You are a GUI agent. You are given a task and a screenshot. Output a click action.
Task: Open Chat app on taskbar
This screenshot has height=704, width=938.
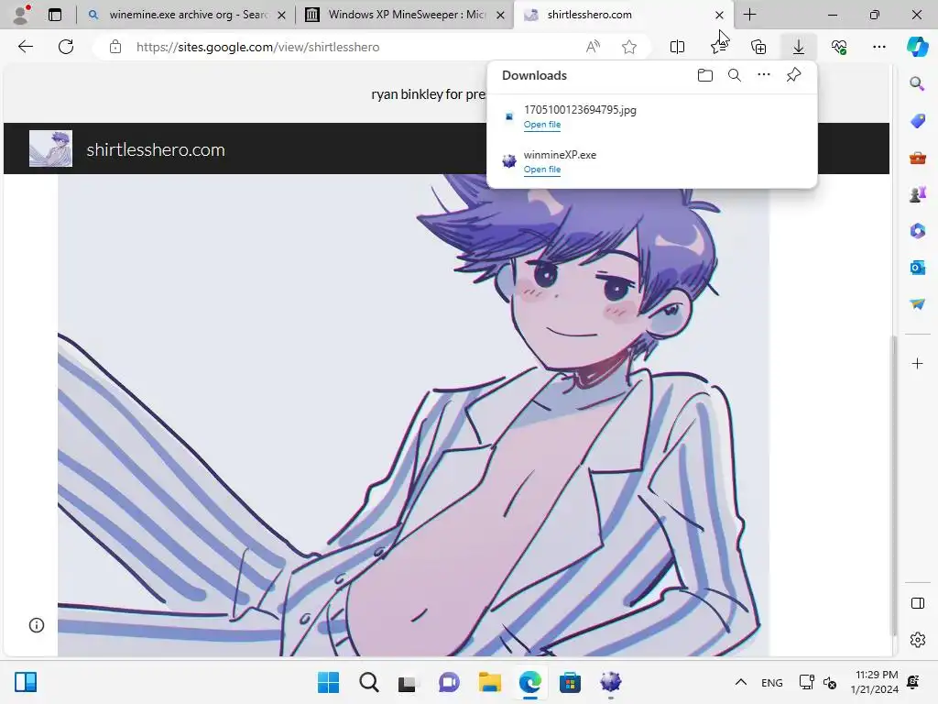tap(449, 682)
